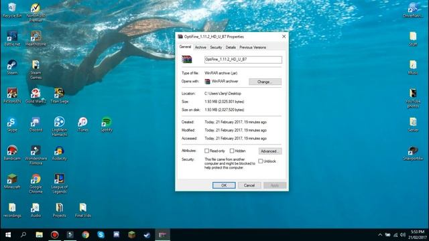Launch Minecraft desktop shortcut
429x241 pixels.
(12, 181)
